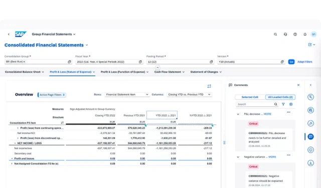Select the Selected Cell toggle in Comments

(250, 97)
